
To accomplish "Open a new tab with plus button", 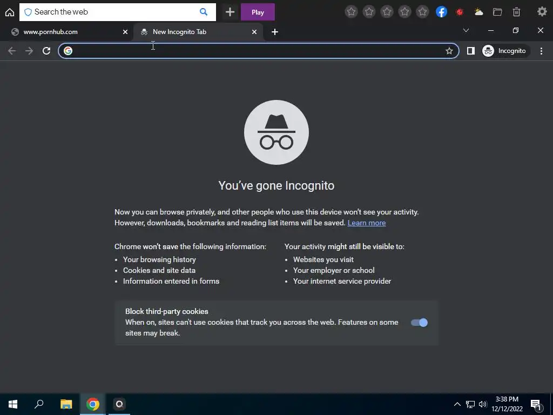I will point(275,32).
